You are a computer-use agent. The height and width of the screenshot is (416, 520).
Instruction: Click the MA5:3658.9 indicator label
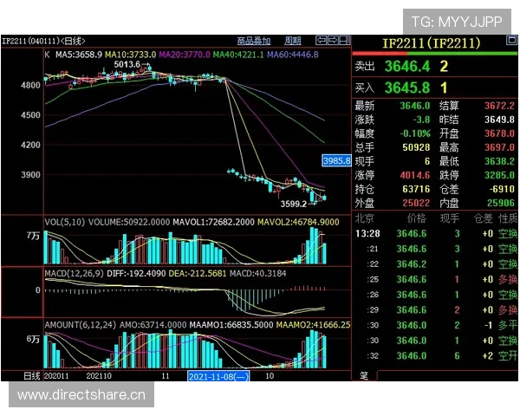[79, 55]
